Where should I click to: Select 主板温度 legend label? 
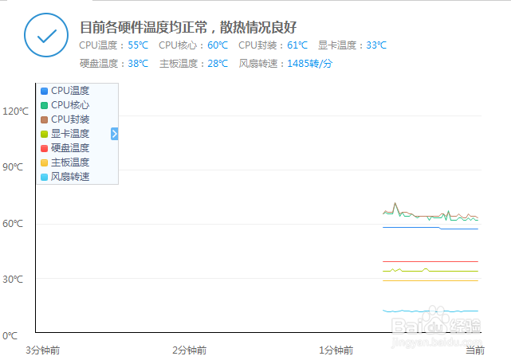point(70,162)
